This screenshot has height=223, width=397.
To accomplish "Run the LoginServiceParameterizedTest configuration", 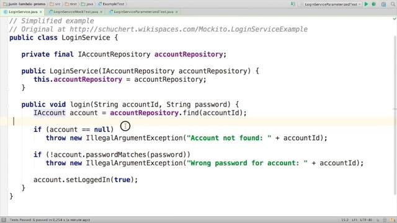I will tap(366, 4).
